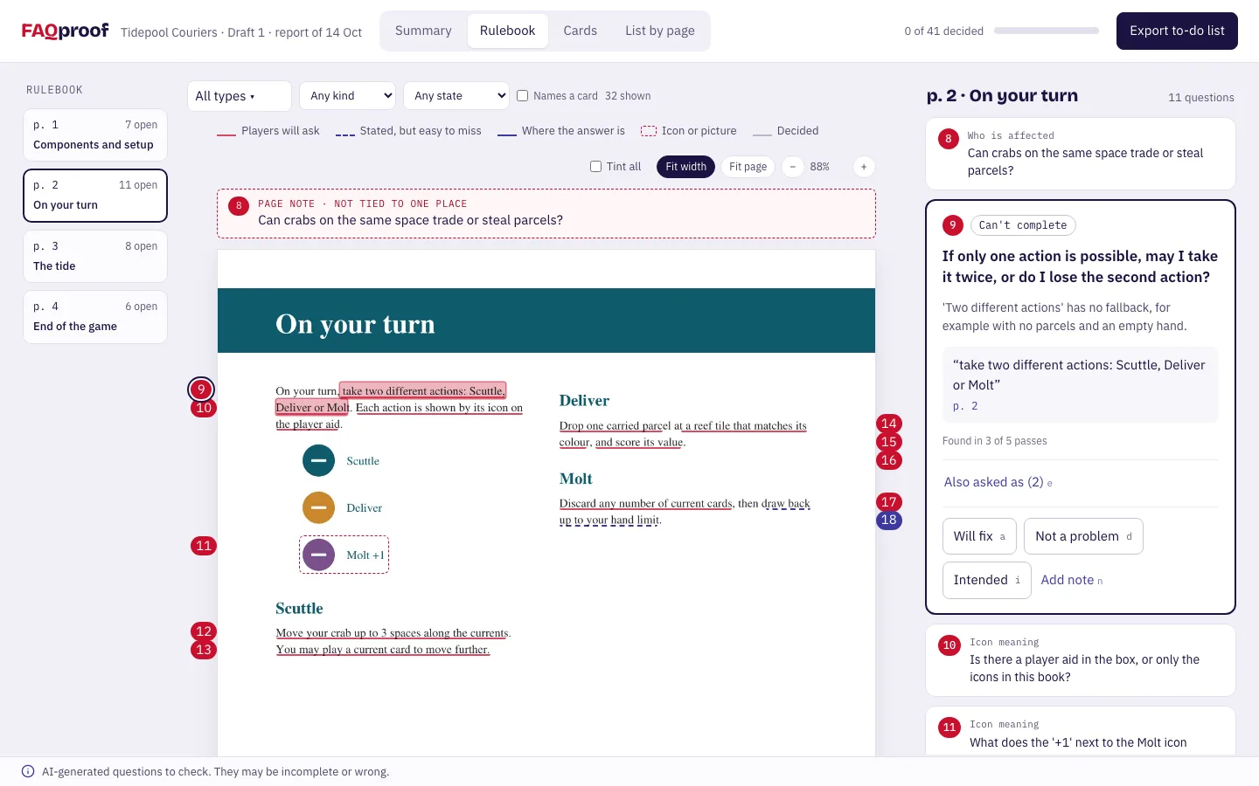Select question marker 16 beside the page

pyautogui.click(x=889, y=460)
